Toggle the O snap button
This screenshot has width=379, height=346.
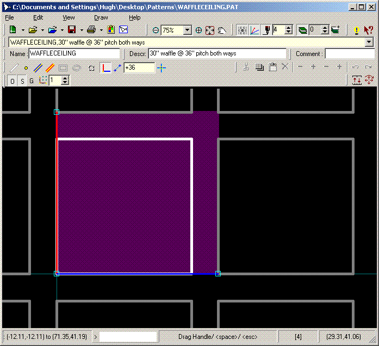[x=13, y=81]
